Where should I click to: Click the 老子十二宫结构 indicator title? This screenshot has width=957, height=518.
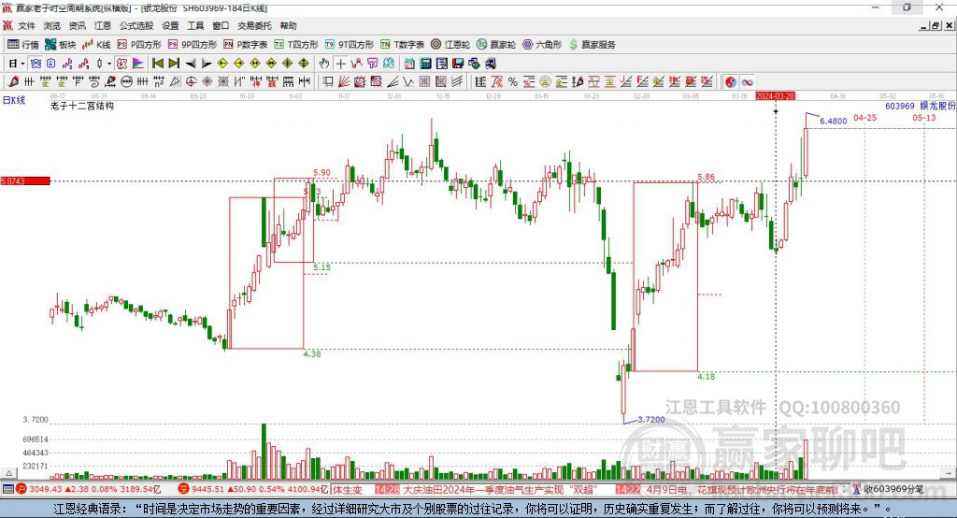pos(82,106)
